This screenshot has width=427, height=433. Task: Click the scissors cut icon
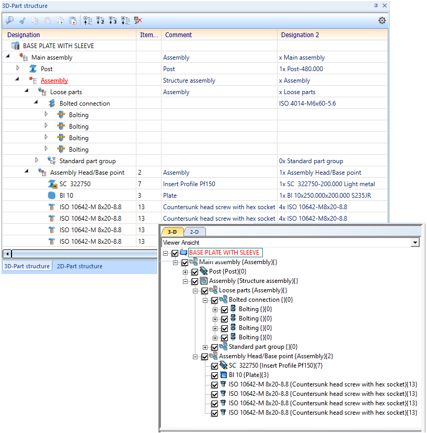coord(22,21)
